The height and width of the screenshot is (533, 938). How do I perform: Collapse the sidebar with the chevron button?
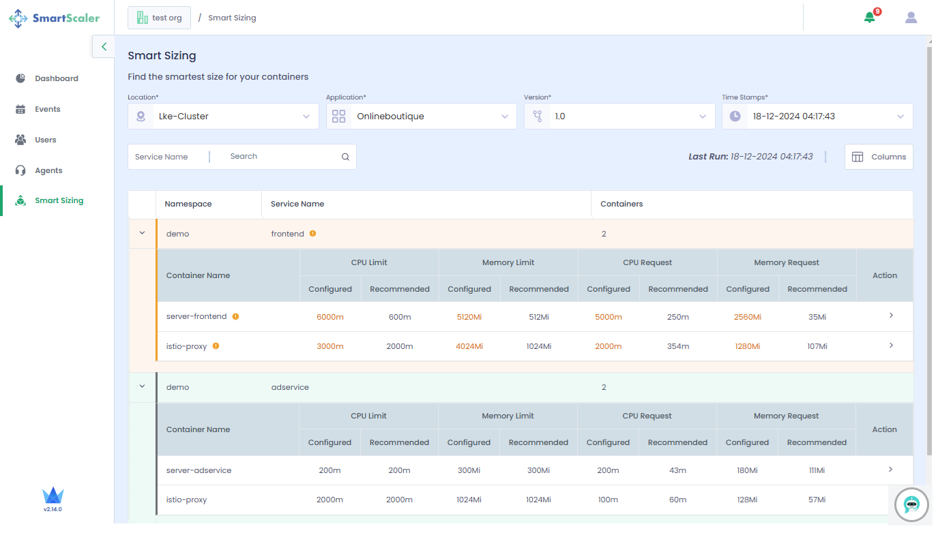coord(104,46)
